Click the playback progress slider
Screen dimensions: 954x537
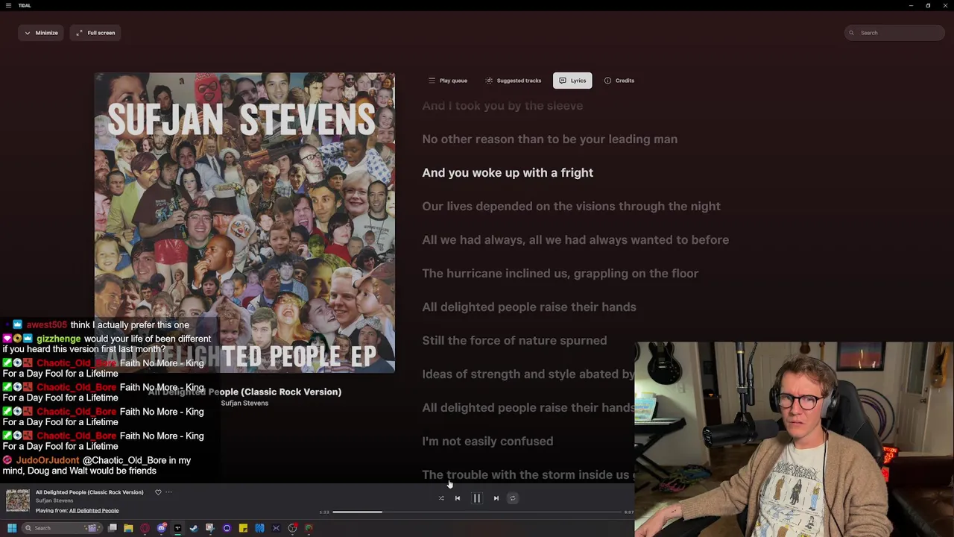[x=477, y=512]
